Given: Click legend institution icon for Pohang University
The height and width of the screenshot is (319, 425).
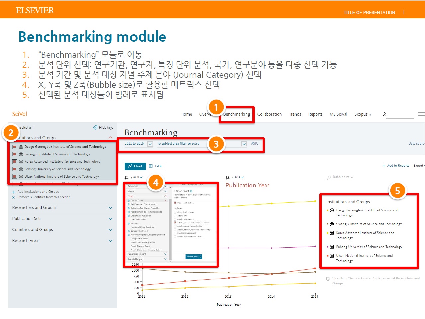Looking at the screenshot, I should point(332,247).
